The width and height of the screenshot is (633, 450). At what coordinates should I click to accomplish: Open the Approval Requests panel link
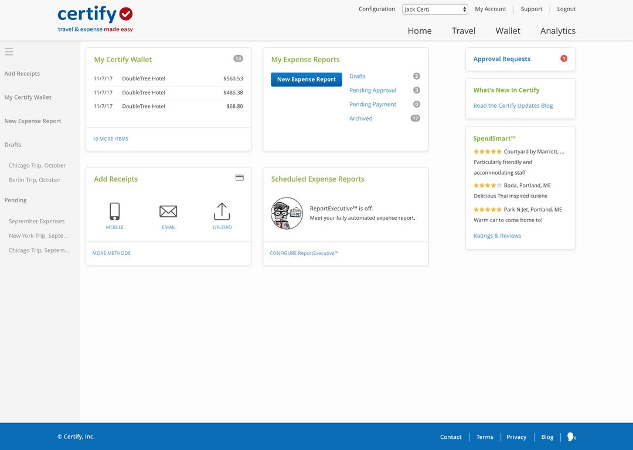[x=502, y=59]
